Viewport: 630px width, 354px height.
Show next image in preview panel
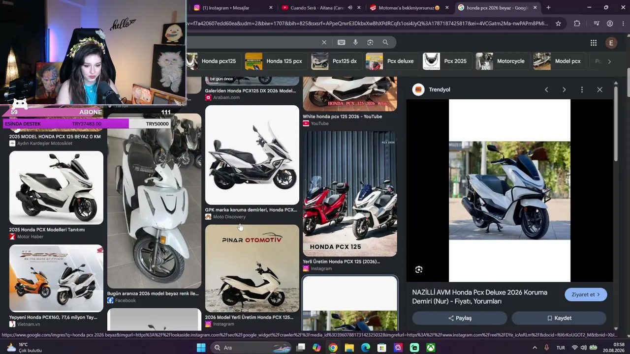pos(564,89)
